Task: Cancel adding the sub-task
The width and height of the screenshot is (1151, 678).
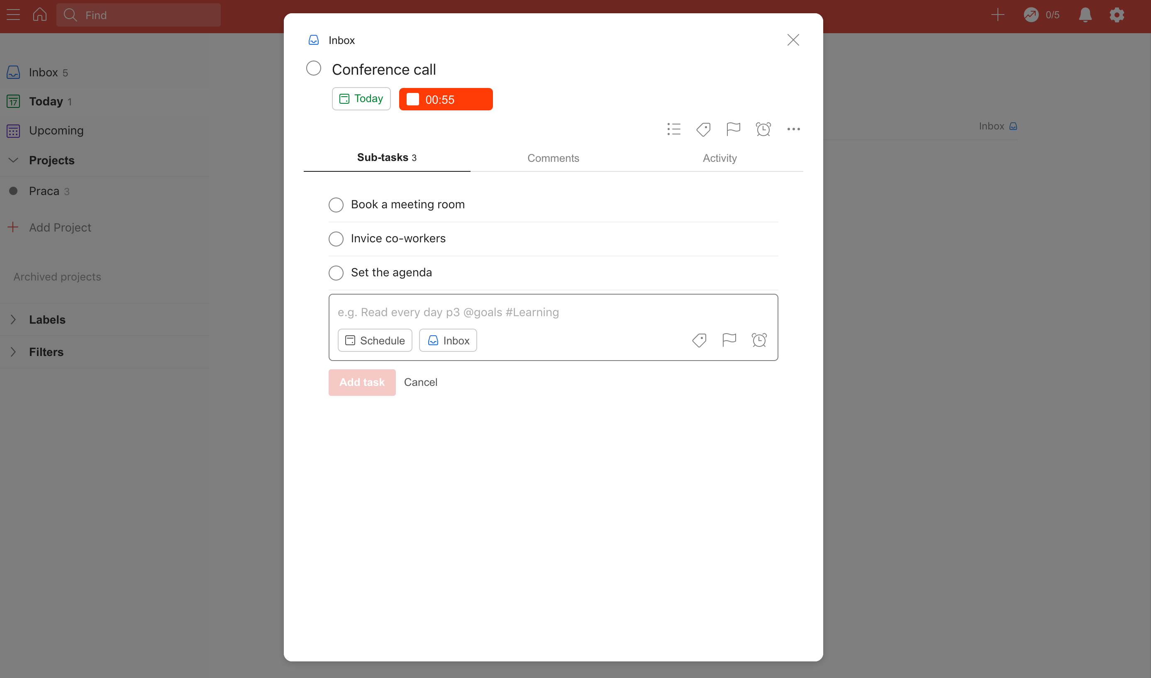Action: (420, 383)
